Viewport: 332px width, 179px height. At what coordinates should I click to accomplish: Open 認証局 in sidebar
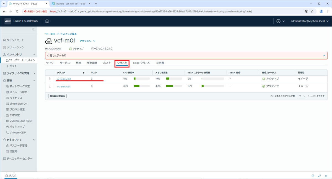click(12, 151)
